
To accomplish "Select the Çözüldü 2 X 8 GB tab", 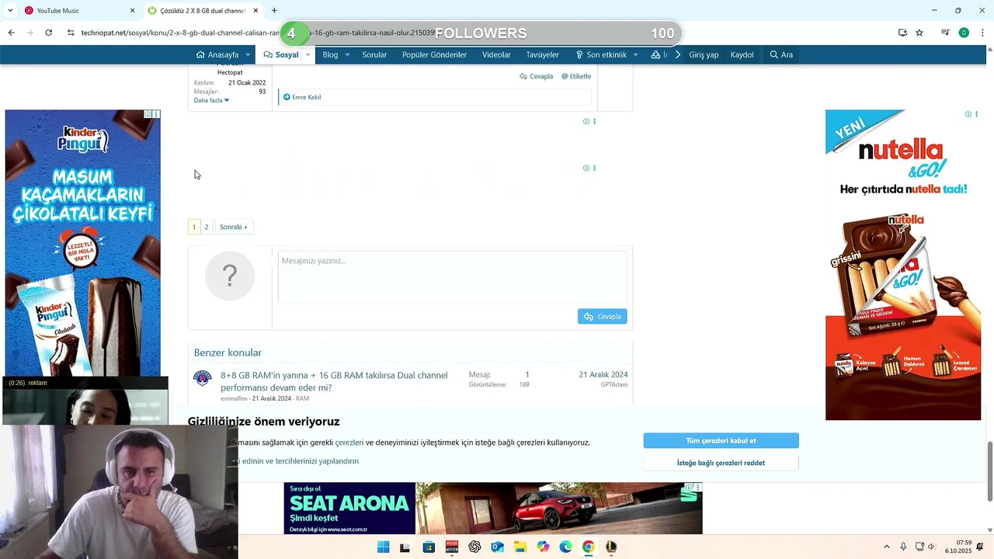I will 203,10.
